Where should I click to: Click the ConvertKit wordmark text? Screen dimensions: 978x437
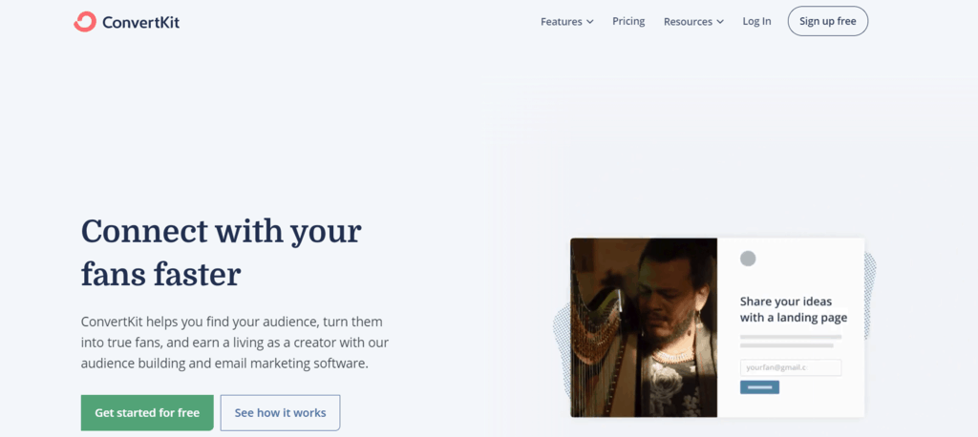(x=141, y=23)
